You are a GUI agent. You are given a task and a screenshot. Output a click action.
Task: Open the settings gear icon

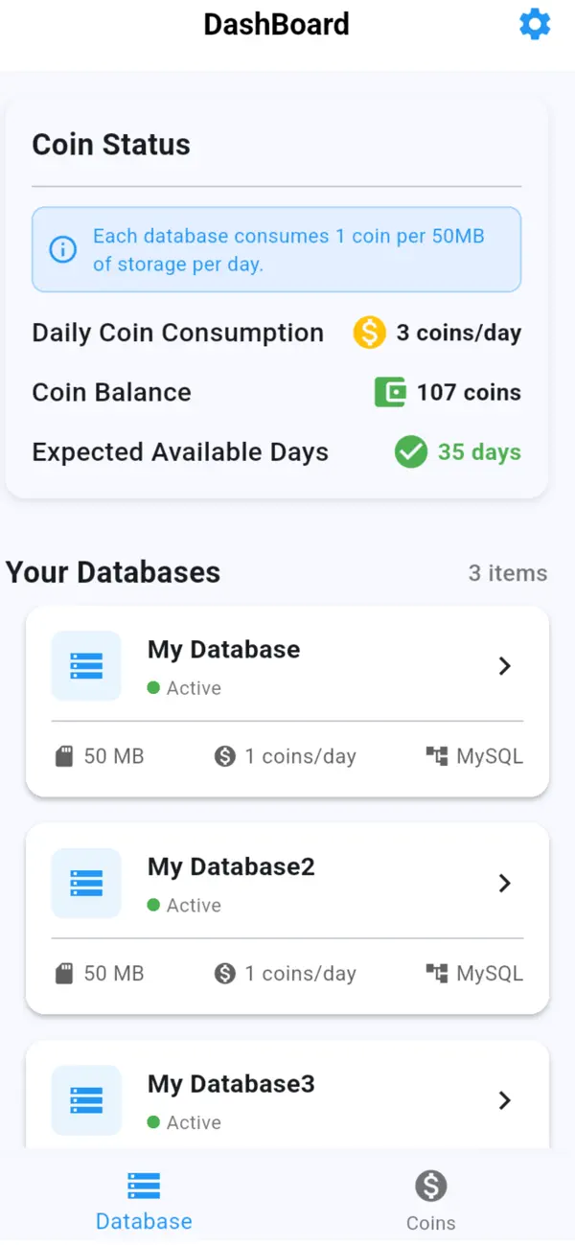coord(535,25)
